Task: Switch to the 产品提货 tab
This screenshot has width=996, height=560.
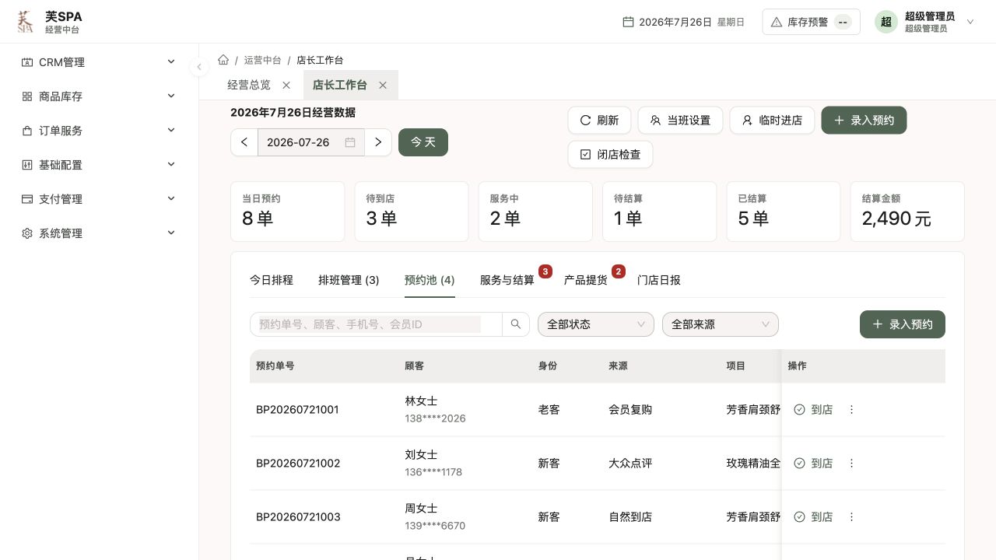Action: (x=586, y=280)
